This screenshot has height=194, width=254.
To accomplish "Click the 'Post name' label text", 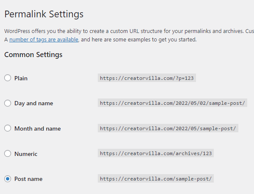I will pos(28,179).
